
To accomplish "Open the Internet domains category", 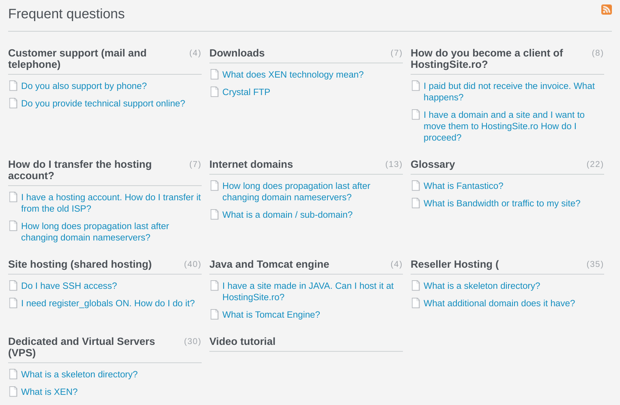I will 251,165.
